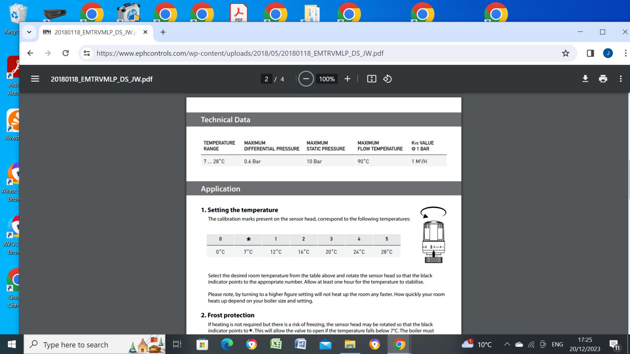Zoom in on the PDF
The height and width of the screenshot is (354, 630).
click(347, 79)
